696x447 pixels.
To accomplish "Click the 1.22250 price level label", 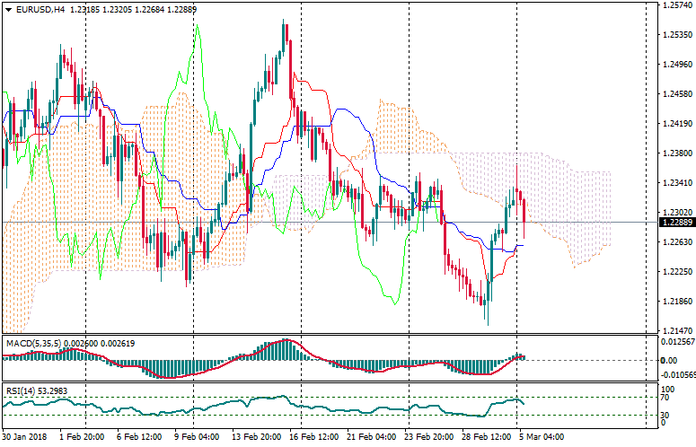I will click(x=675, y=271).
